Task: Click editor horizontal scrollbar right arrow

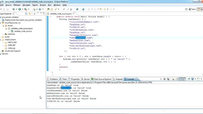Action: click(202, 75)
